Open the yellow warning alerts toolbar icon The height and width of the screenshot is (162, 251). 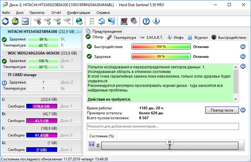[x=16, y=21]
